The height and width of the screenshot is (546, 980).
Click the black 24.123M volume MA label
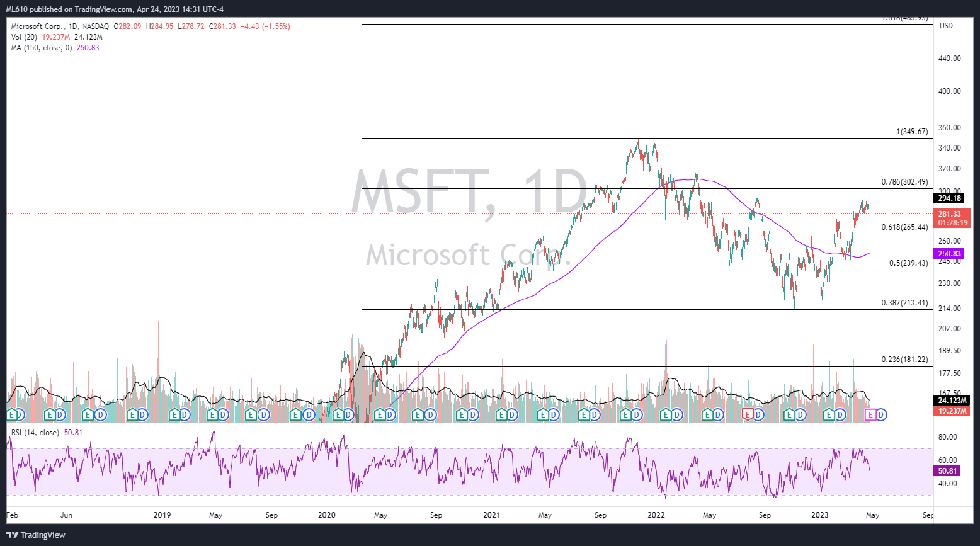[x=952, y=401]
